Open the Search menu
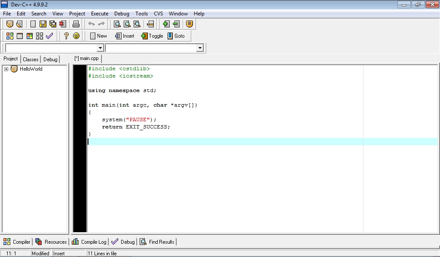Viewport: 440px width, 257px height. click(x=39, y=14)
